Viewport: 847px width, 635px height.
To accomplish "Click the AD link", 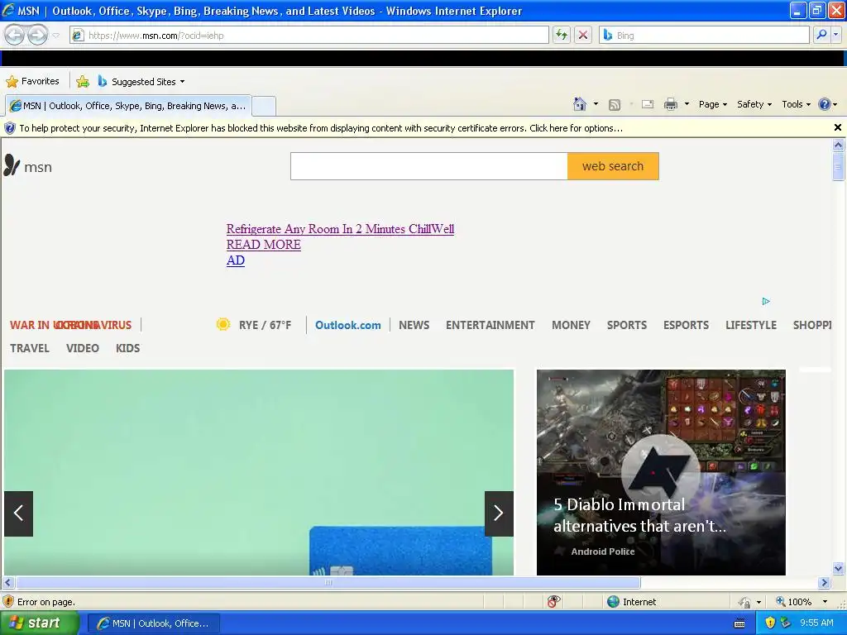I will 236,260.
